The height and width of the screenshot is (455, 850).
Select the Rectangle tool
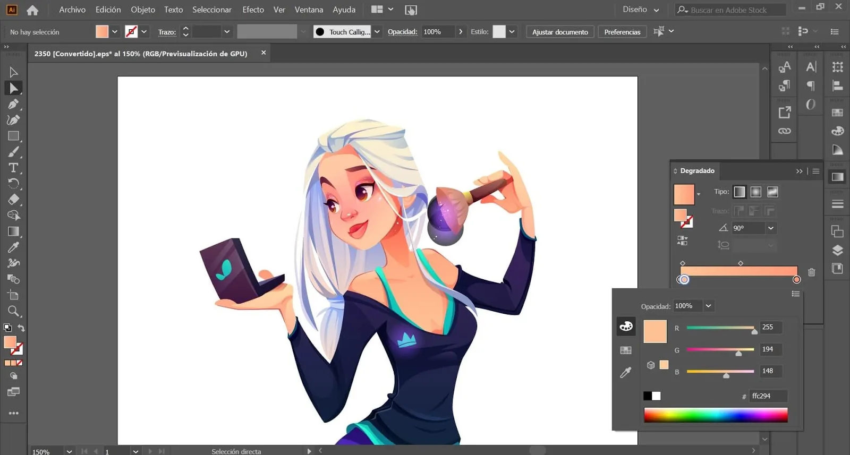click(13, 136)
